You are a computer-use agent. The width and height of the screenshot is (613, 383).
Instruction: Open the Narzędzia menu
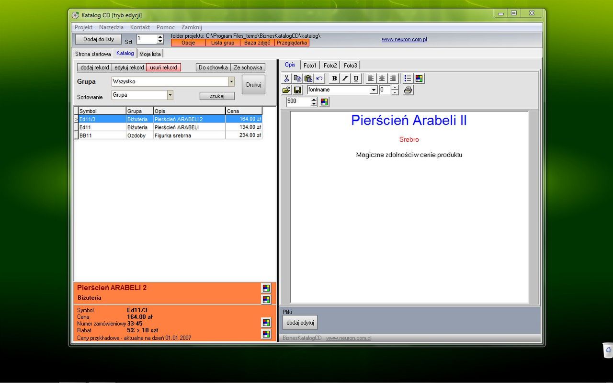[x=112, y=27]
